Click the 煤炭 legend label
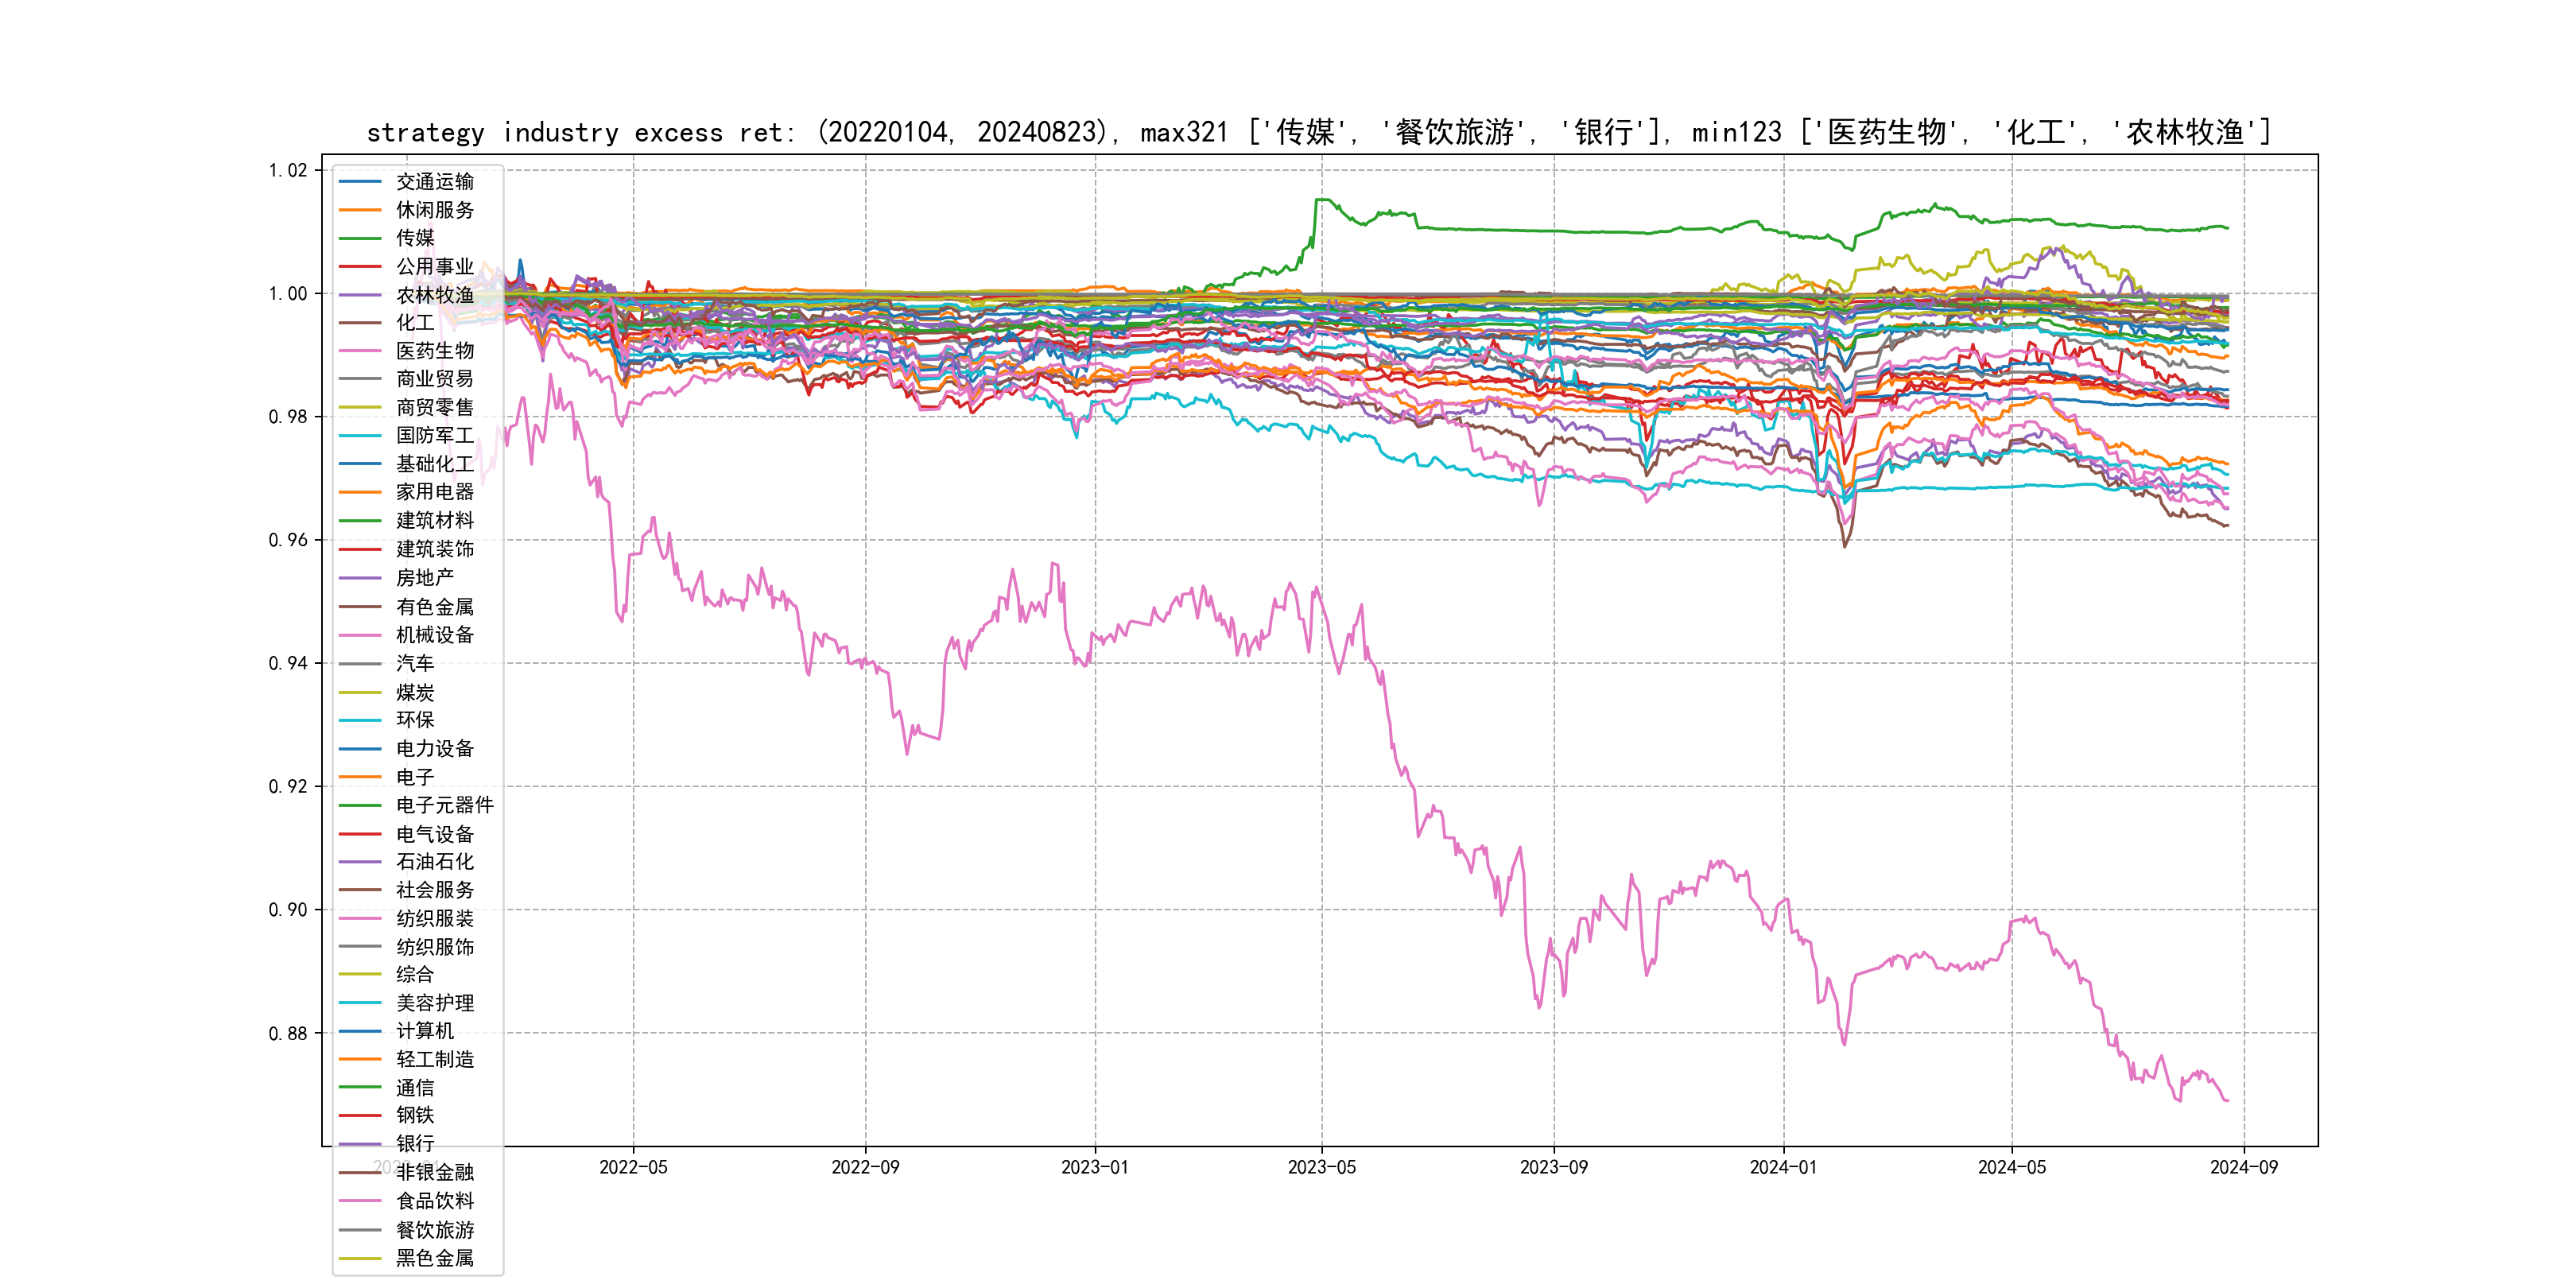 click(x=415, y=692)
